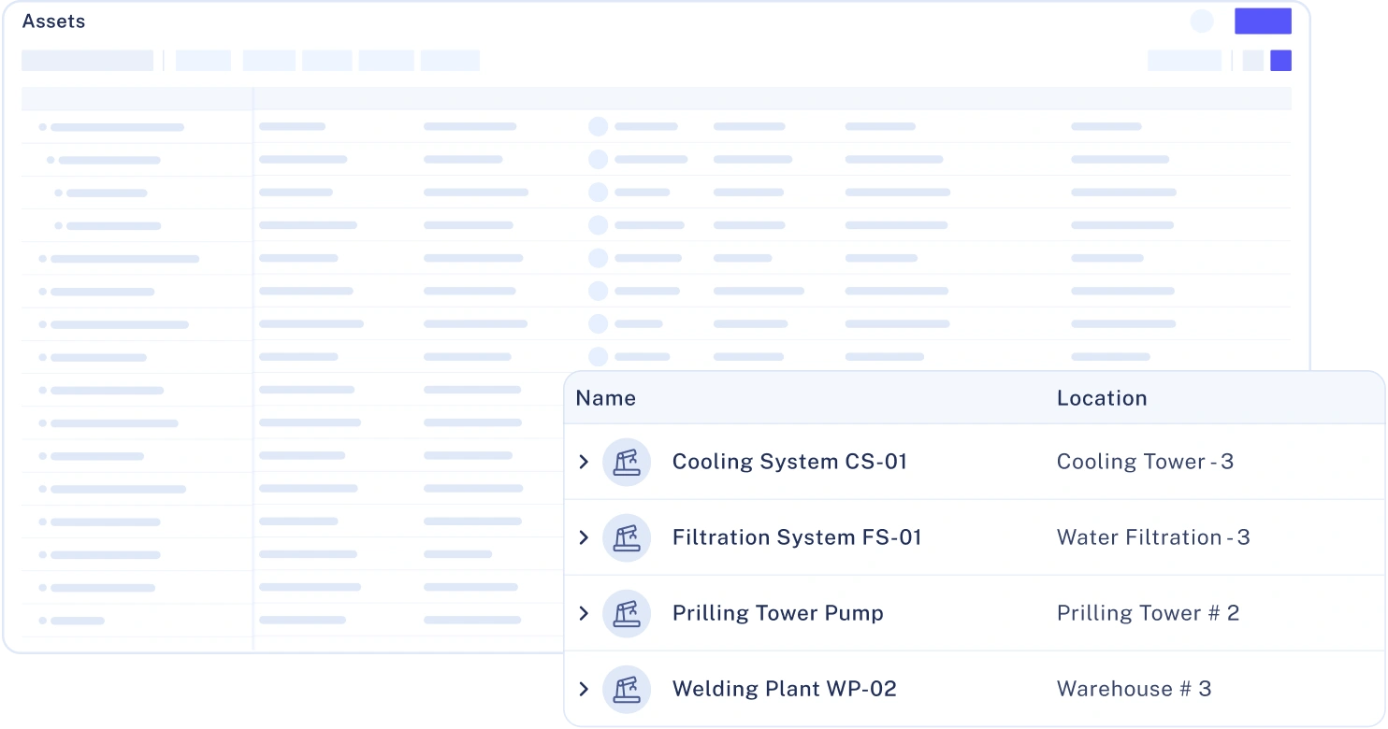Expand the Filtration System FS-01 row chevron
Viewport: 1388px width, 729px height.
(584, 537)
